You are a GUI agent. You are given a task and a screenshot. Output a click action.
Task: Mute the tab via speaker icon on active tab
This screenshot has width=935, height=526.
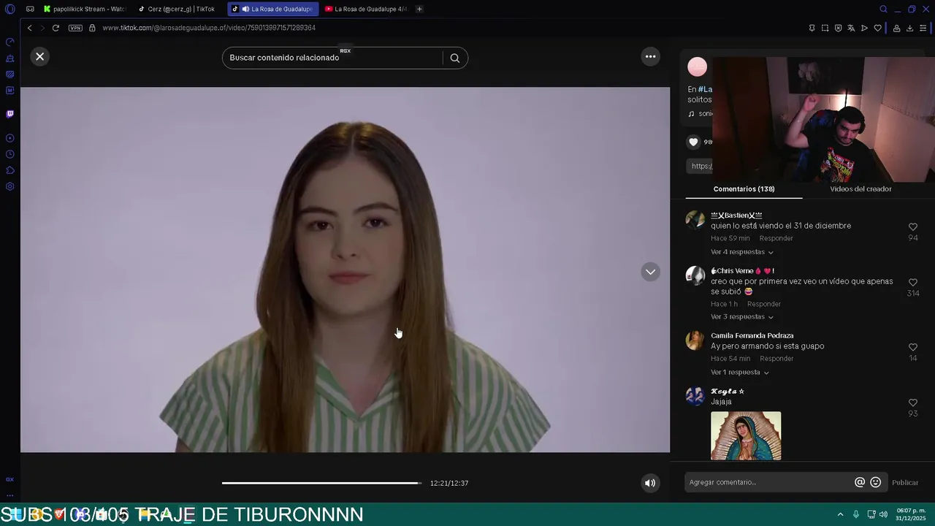click(245, 9)
